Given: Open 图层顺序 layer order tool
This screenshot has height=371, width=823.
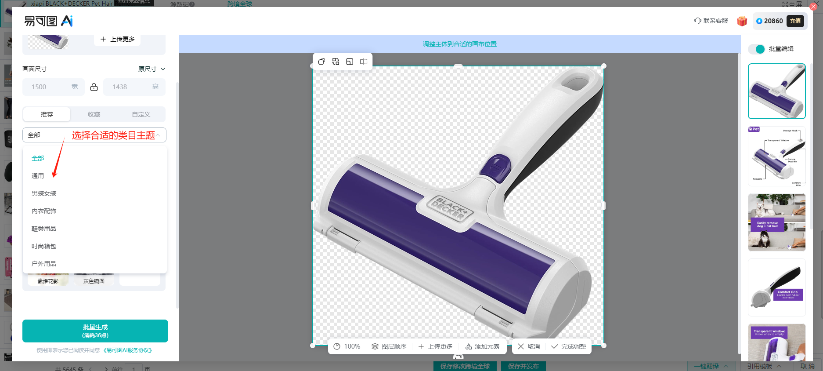Looking at the screenshot, I should click(389, 346).
